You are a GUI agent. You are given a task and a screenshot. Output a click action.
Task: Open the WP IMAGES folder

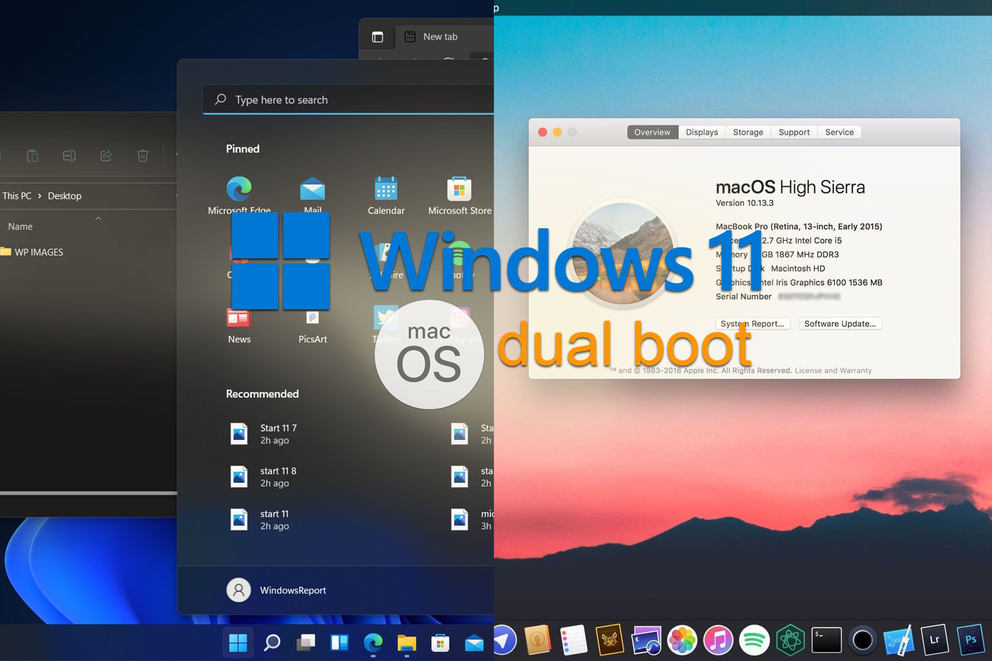pyautogui.click(x=32, y=252)
